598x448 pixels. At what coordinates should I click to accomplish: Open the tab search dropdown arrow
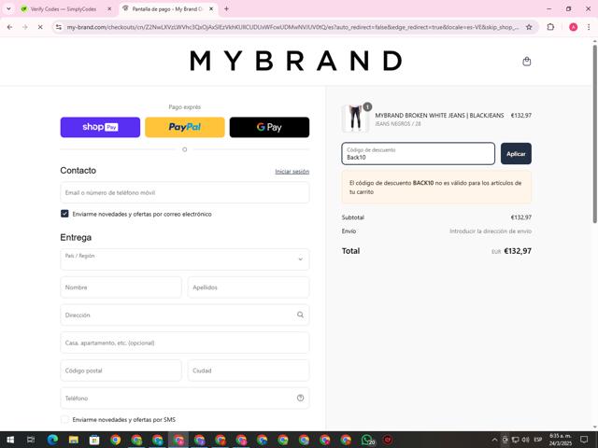click(x=8, y=8)
